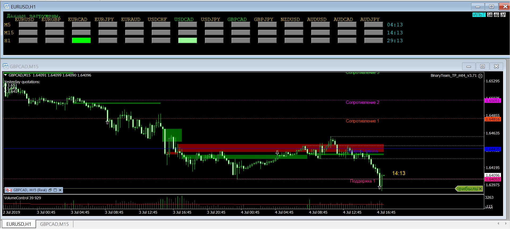Click the up arrow signal at the latest candle

click(x=380, y=187)
